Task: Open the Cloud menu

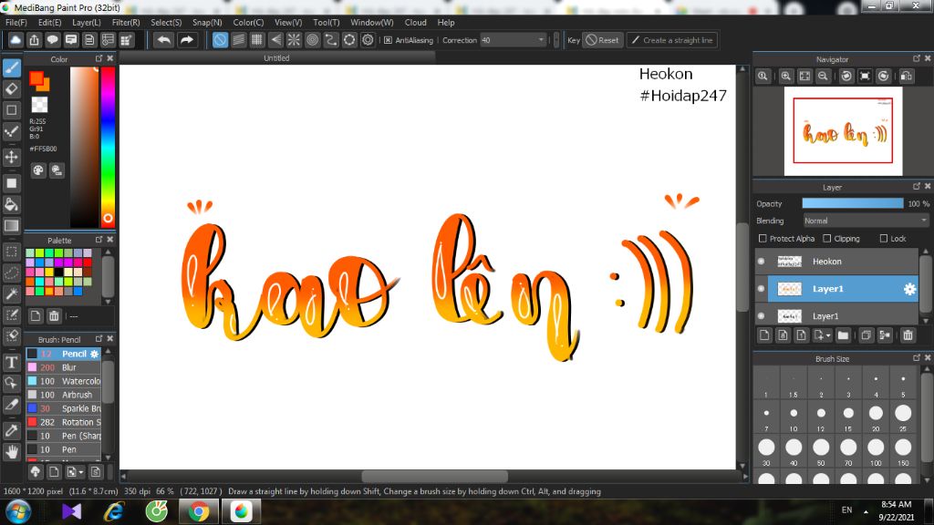Action: (x=415, y=22)
